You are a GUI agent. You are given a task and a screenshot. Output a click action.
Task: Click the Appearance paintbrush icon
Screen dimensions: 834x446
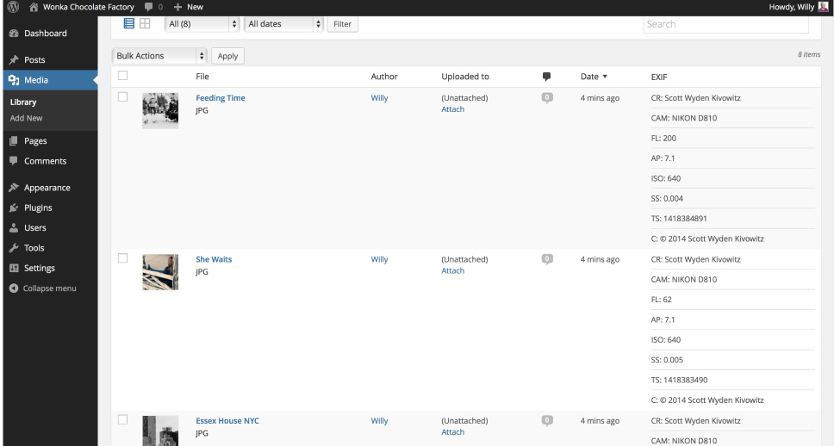pos(14,187)
